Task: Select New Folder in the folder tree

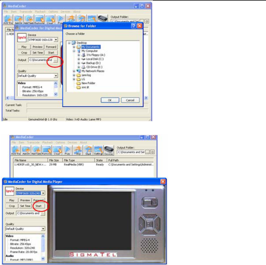Action: pos(88,83)
